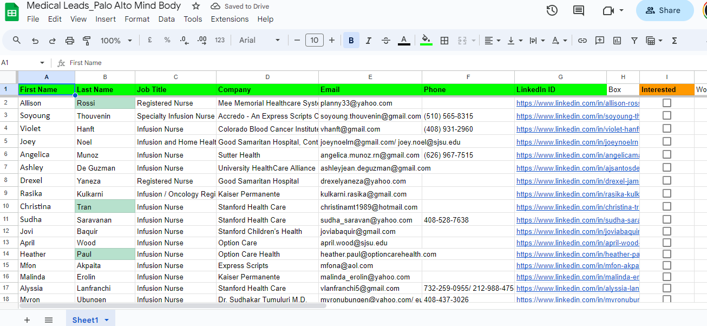Open the Extensions menu

pos(230,19)
